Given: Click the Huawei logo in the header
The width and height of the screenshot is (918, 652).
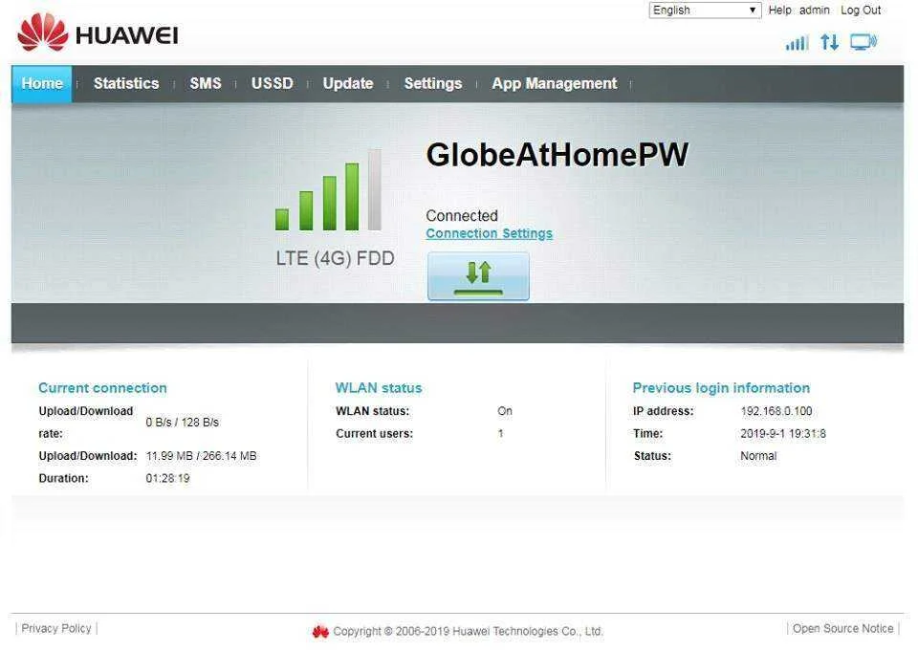Looking at the screenshot, I should (x=98, y=33).
